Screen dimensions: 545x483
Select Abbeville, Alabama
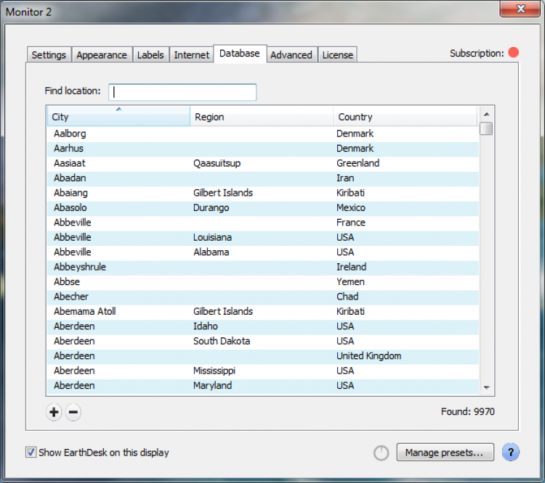263,252
